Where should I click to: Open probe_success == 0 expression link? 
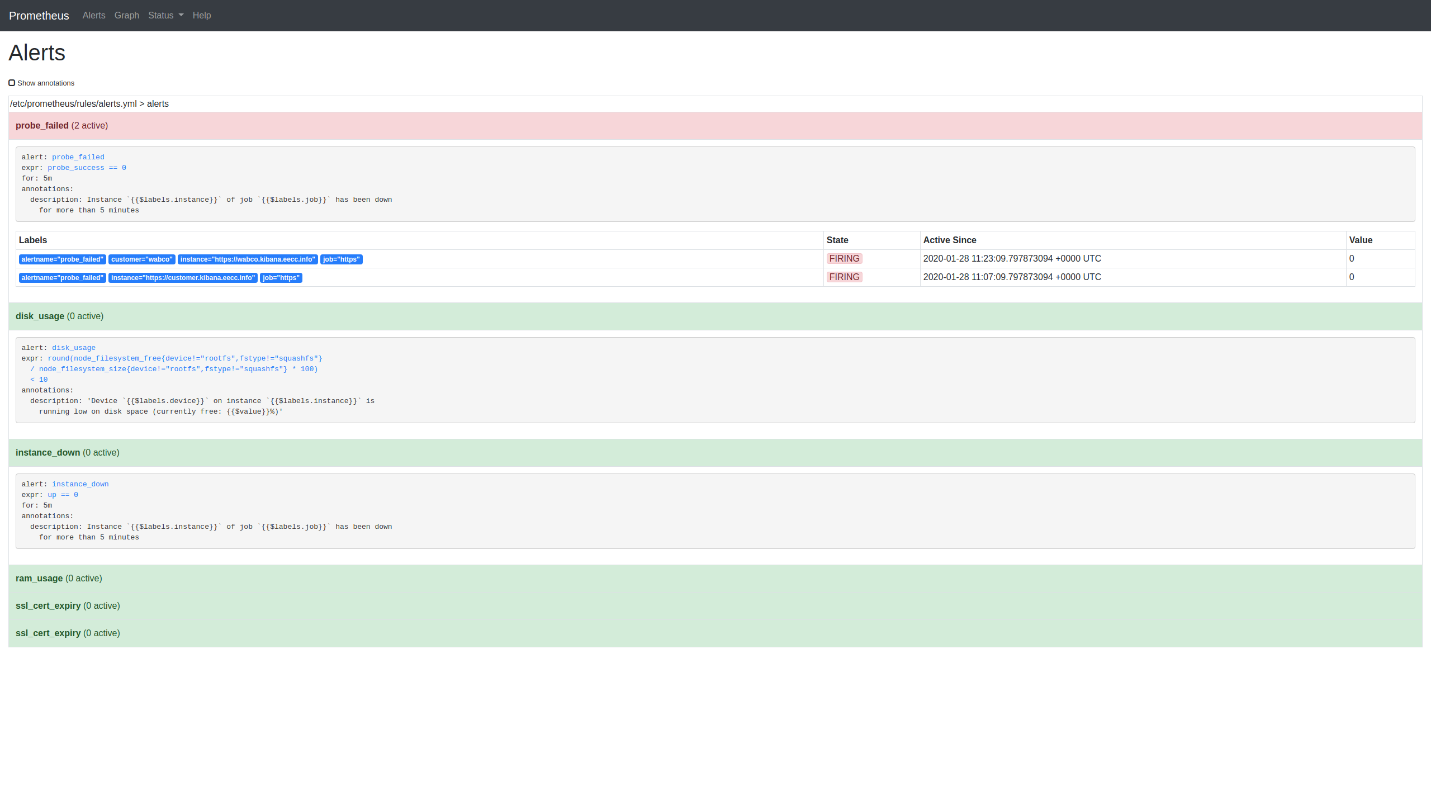click(x=87, y=168)
